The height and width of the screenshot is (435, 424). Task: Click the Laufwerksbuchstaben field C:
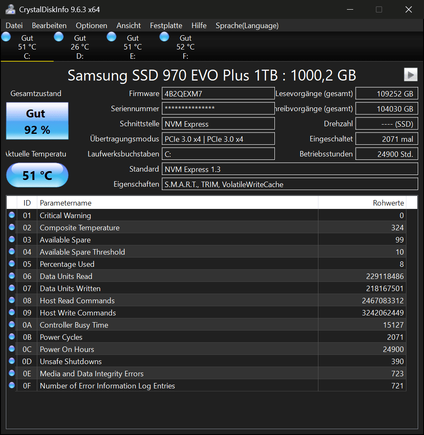(218, 154)
